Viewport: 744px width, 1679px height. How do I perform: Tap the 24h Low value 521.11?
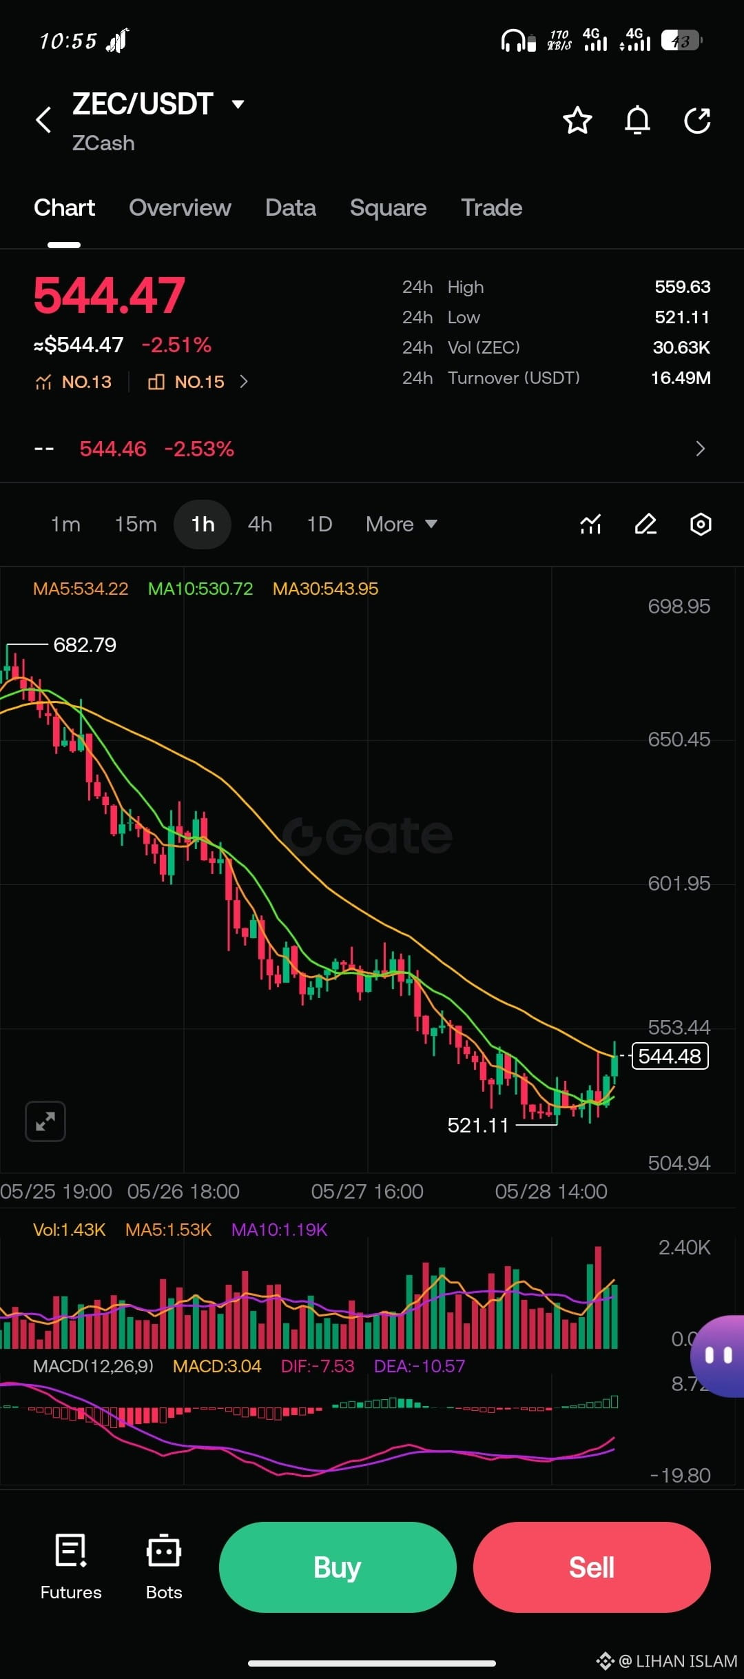click(x=682, y=317)
